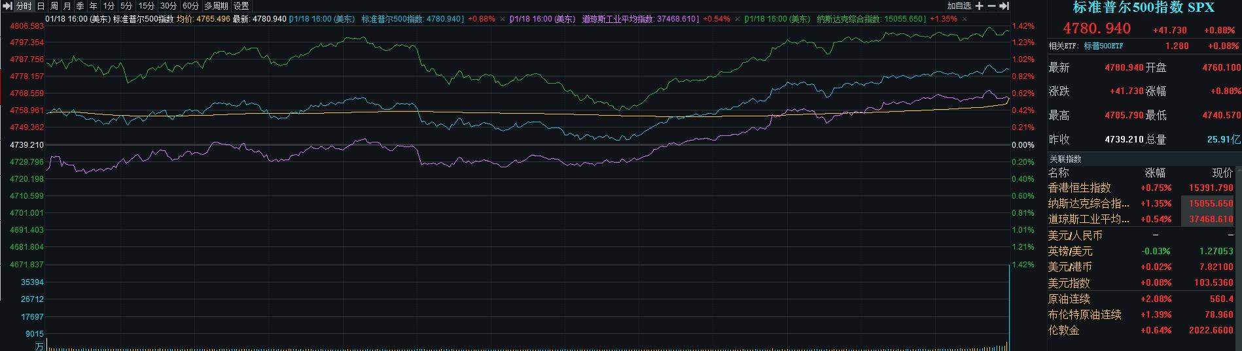This screenshot has height=351, width=1242.
Task: Select the 60分 period tab
Action: [190, 6]
